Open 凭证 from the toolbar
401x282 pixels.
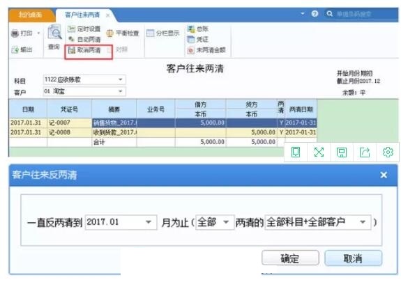pos(198,39)
